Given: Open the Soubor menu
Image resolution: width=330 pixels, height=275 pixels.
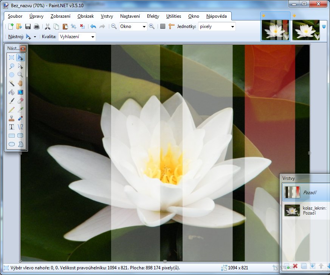Looking at the screenshot, I should point(15,16).
